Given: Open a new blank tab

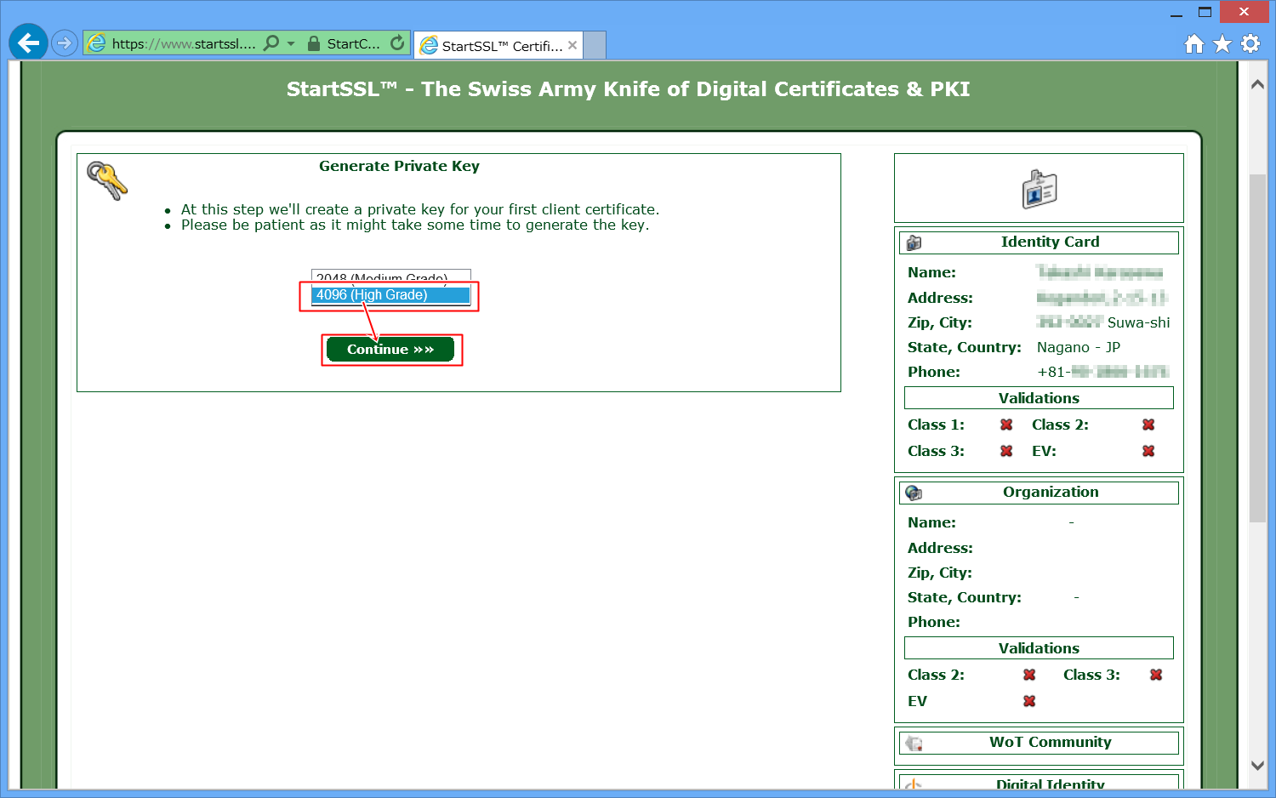Looking at the screenshot, I should coord(595,45).
